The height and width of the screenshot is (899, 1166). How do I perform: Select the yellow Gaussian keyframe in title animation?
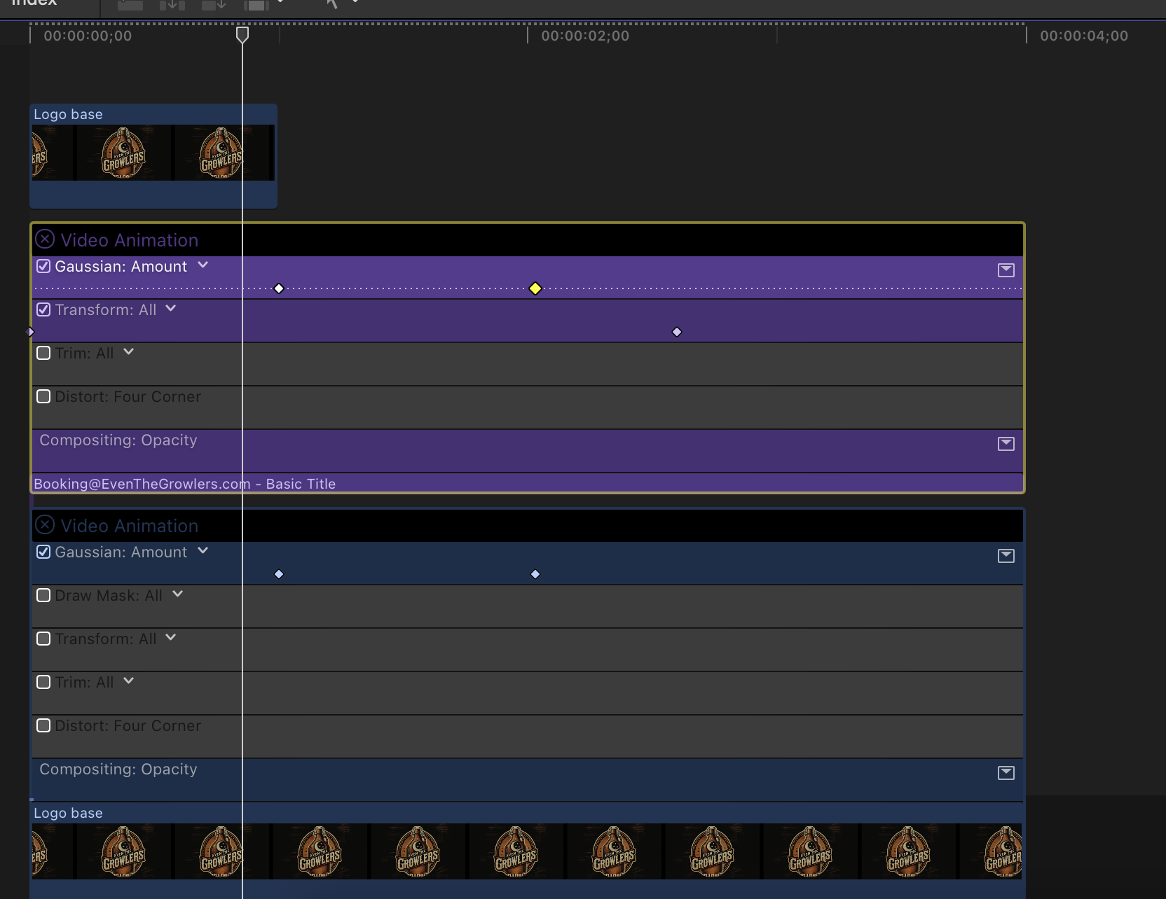535,288
